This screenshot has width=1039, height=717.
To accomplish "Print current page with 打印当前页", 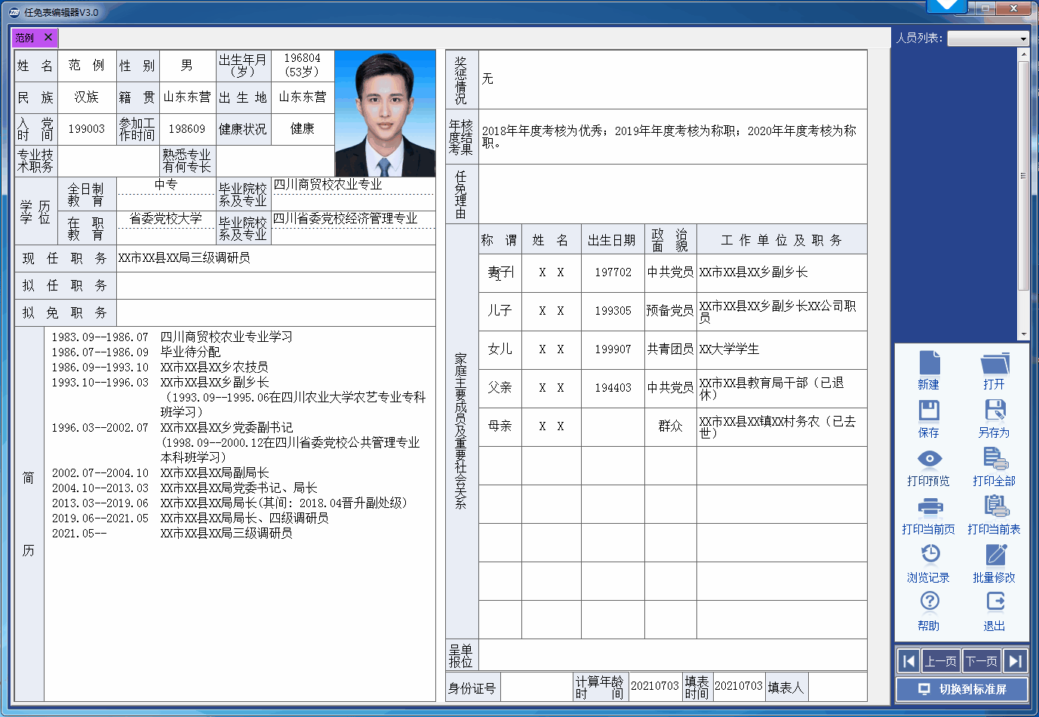I will [x=929, y=507].
